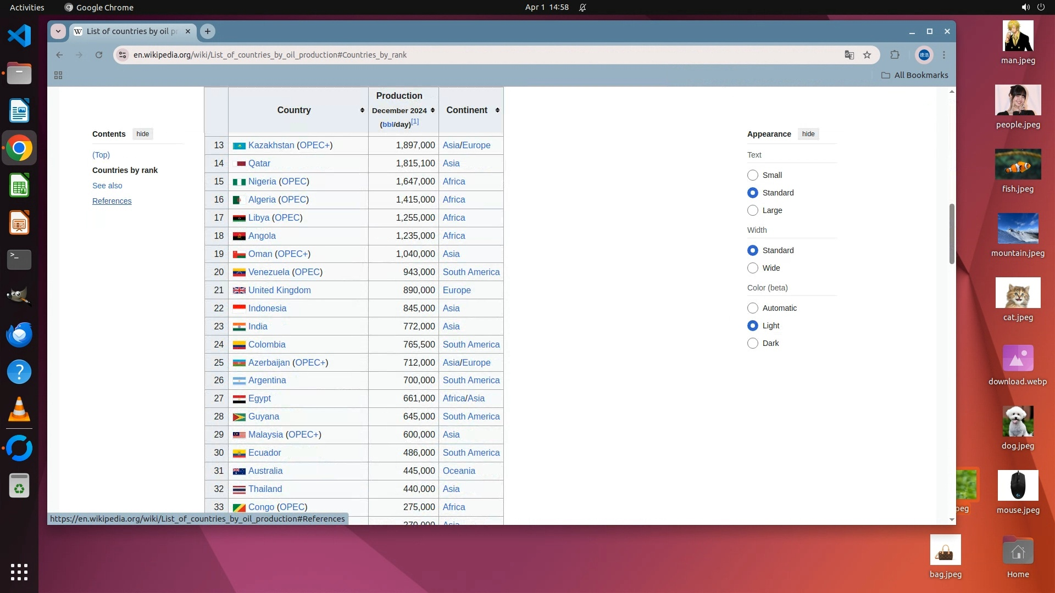Image resolution: width=1055 pixels, height=593 pixels.
Task: Launch Visual Studio Code from dock
Action: (19, 36)
